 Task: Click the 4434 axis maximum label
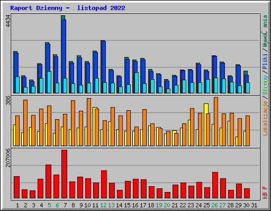pyautogui.click(x=8, y=21)
